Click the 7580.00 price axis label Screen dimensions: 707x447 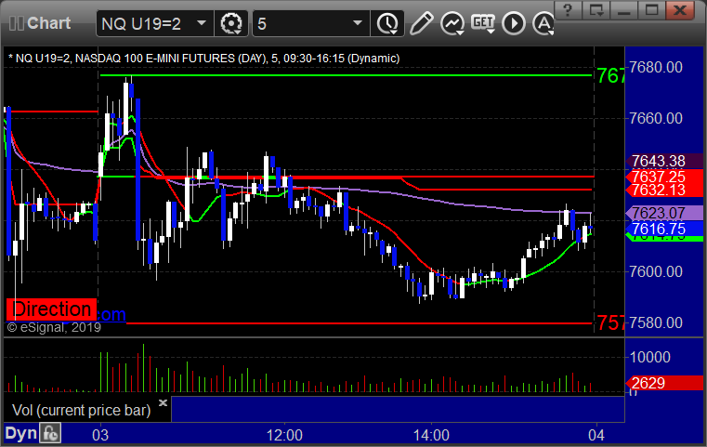point(656,322)
